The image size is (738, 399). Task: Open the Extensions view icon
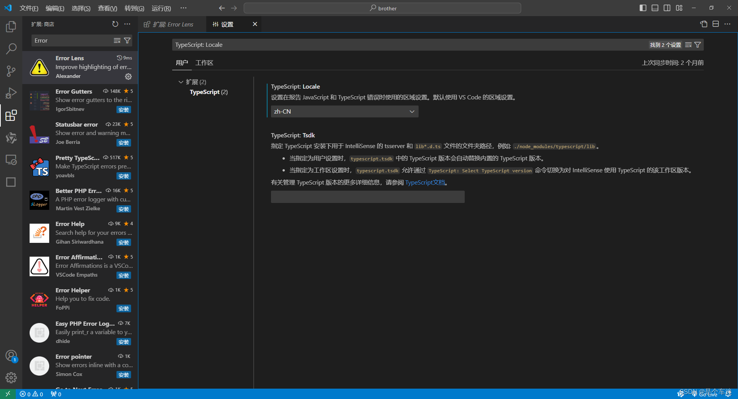tap(11, 115)
